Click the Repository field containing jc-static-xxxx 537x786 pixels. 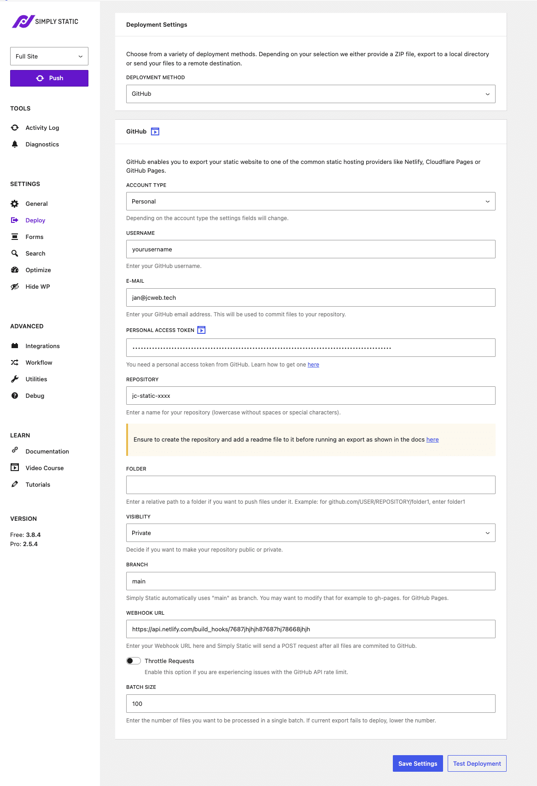311,396
